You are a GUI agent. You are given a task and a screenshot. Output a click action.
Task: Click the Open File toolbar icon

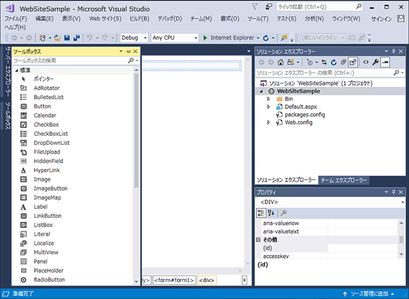pos(58,38)
